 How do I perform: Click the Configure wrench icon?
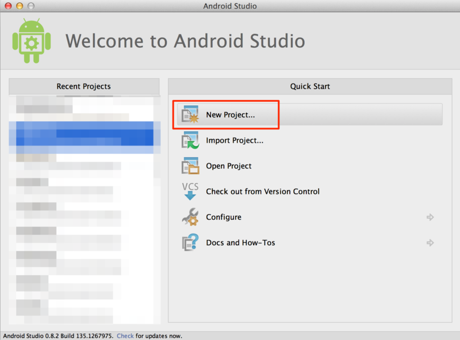(x=190, y=217)
